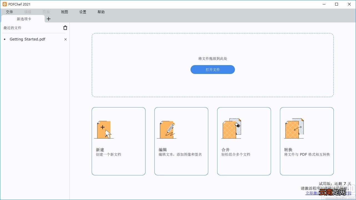
Task: Open the 文件 menu
Action: tap(9, 12)
